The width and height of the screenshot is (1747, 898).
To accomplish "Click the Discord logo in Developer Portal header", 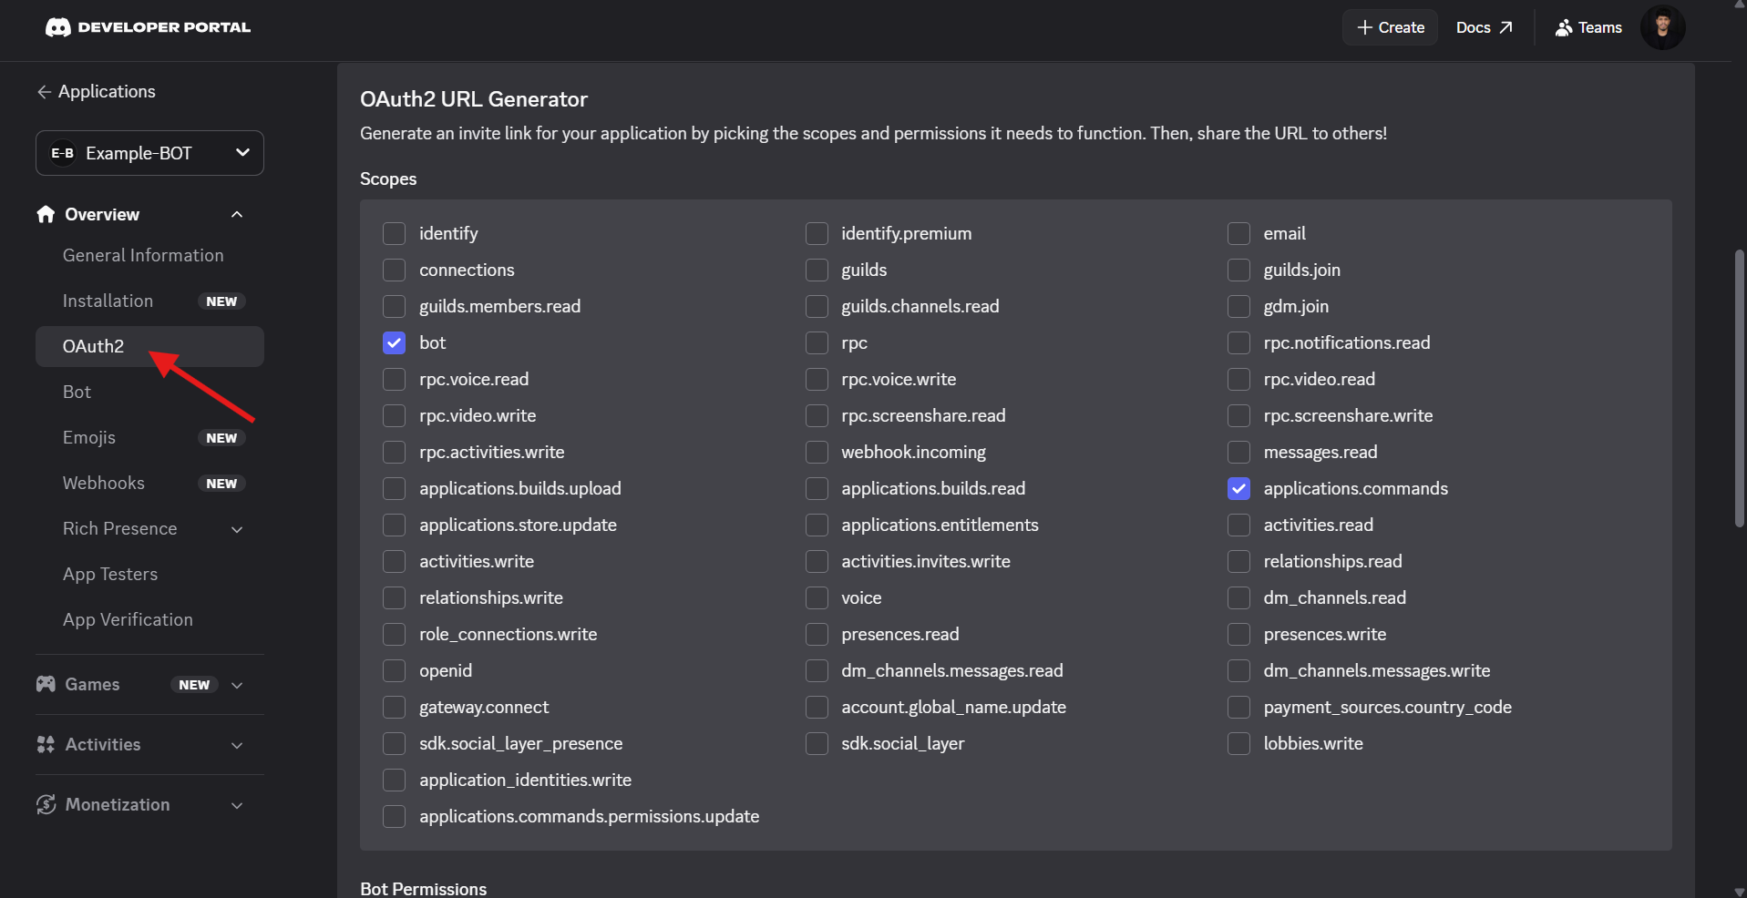I will pyautogui.click(x=58, y=27).
